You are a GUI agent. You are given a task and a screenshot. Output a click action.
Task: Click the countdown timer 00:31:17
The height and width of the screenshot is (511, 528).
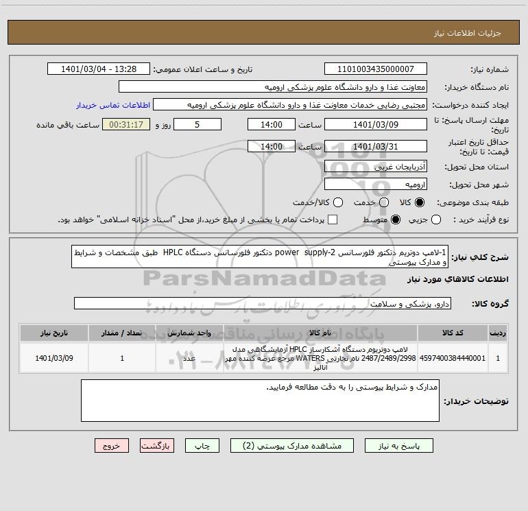[126, 124]
